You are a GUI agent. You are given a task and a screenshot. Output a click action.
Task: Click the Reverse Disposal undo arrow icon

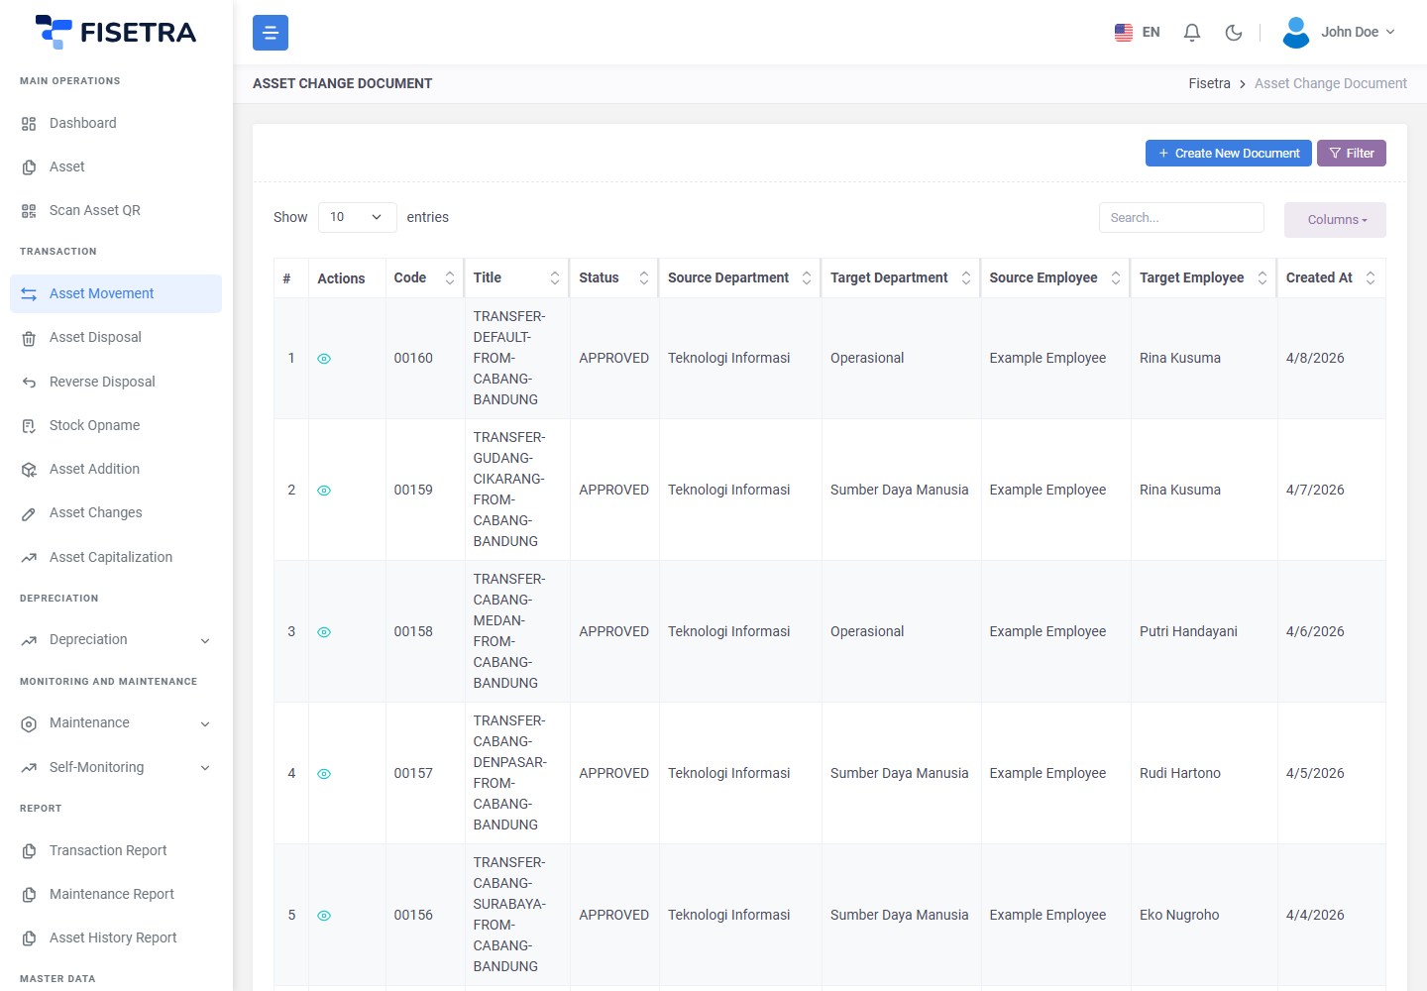[x=29, y=383]
